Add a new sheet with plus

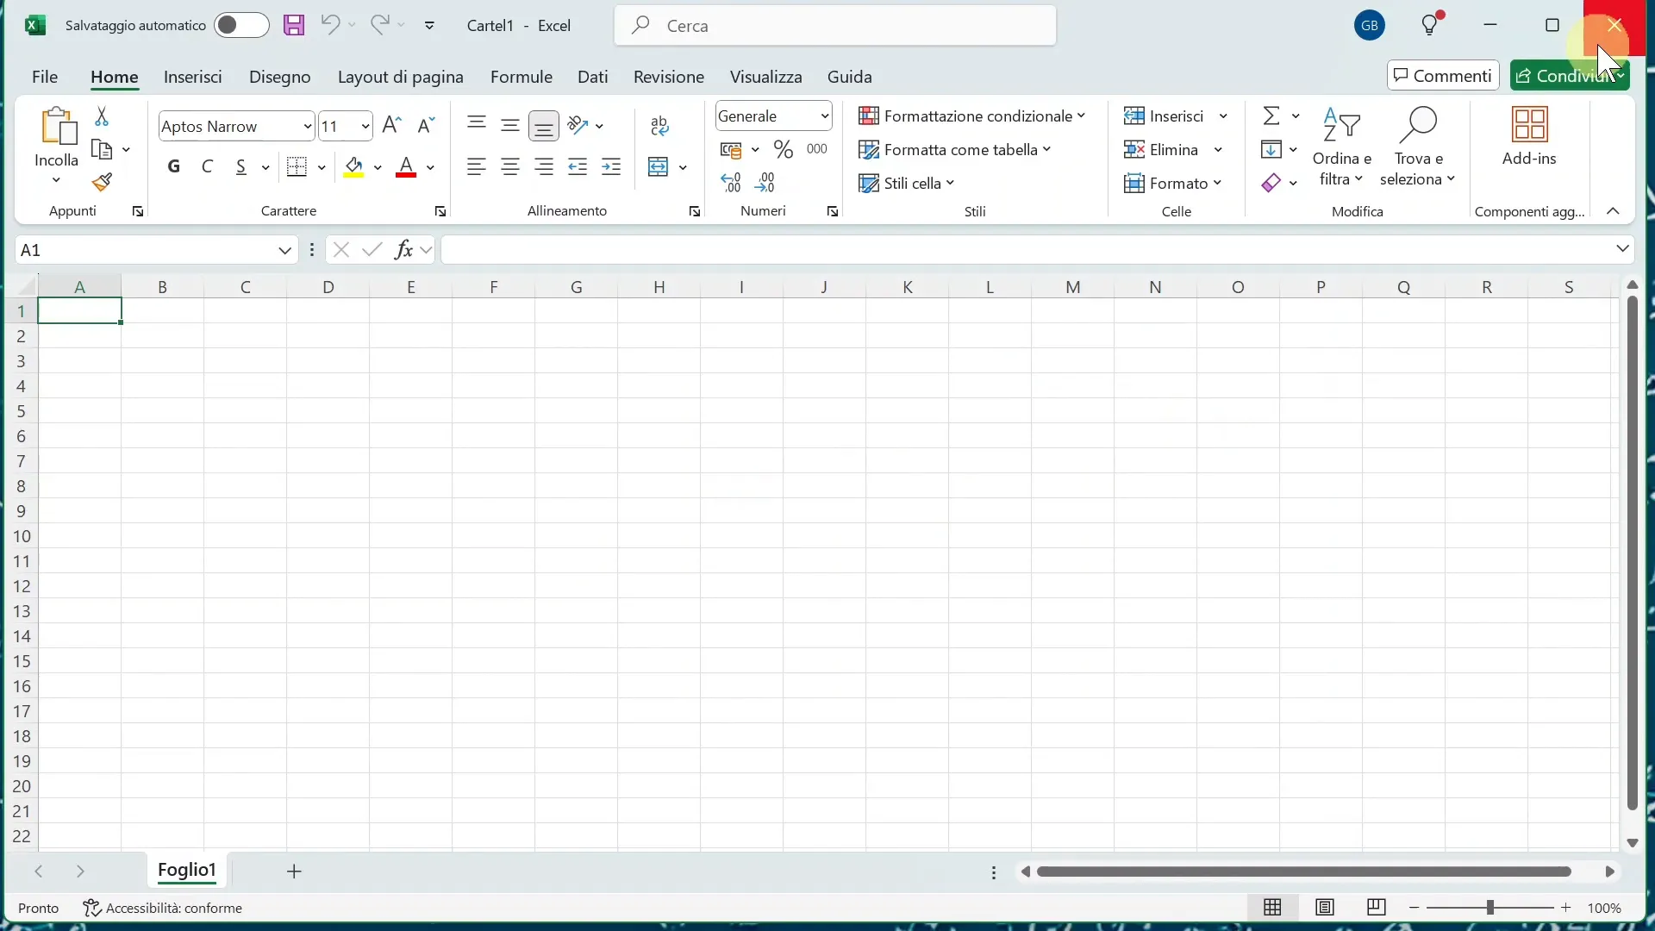295,872
